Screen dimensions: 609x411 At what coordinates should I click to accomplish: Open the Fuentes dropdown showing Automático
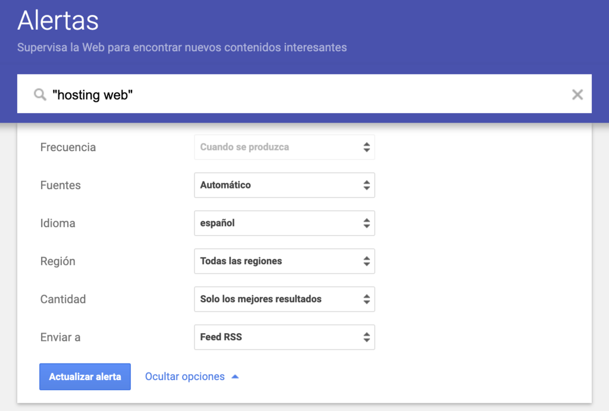[284, 185]
